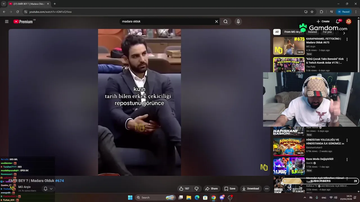Expand subscription notification options chevron
Image resolution: width=360 pixels, height=202 pixels.
51,189
